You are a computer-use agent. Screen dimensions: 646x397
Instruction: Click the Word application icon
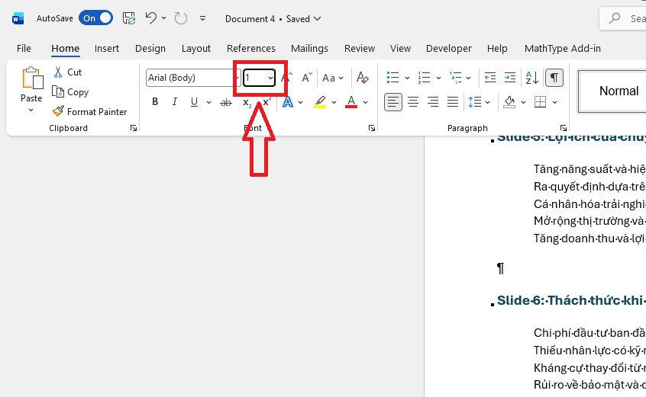(x=18, y=18)
